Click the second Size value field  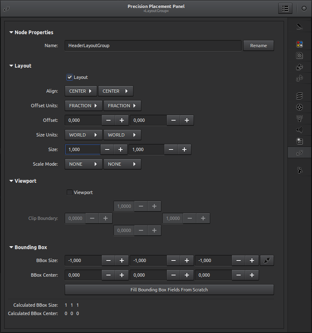[x=146, y=149]
